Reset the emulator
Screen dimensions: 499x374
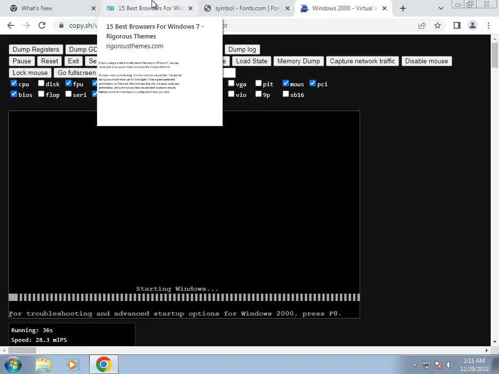(50, 61)
